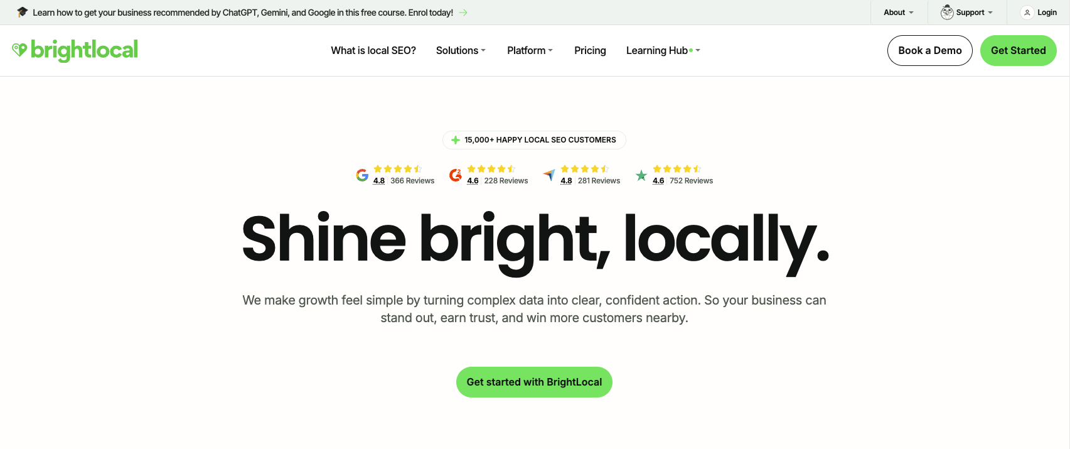
Task: Click the green arrow after Enrol today
Action: pos(463,13)
